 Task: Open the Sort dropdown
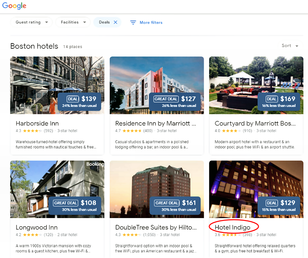tap(290, 46)
